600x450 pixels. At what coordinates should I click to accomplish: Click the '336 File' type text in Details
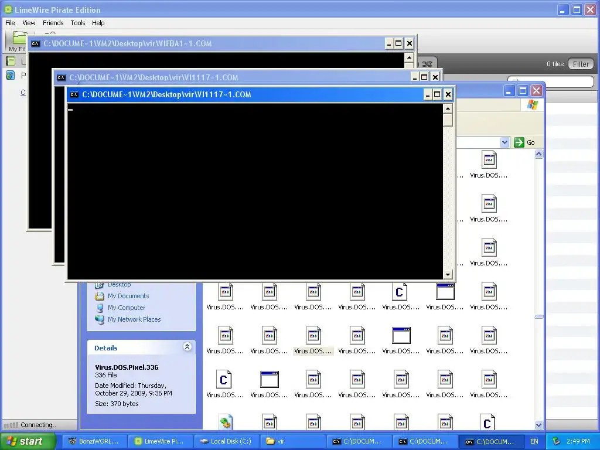106,375
